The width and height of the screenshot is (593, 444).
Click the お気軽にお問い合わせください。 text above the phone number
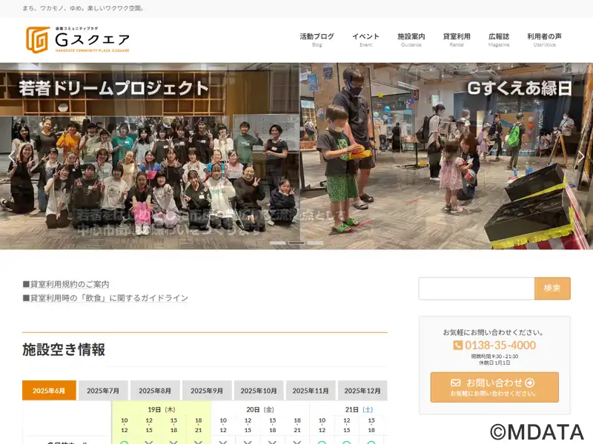494,332
